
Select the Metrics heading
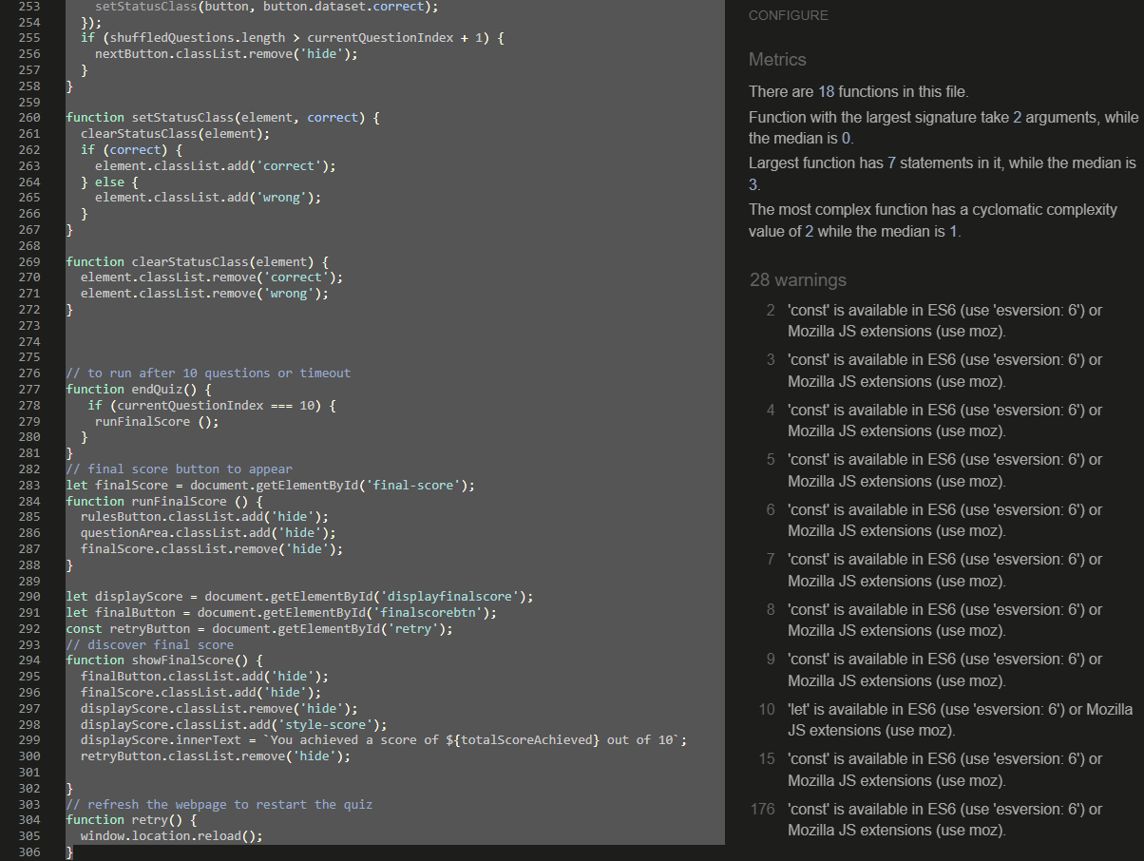[x=777, y=59]
